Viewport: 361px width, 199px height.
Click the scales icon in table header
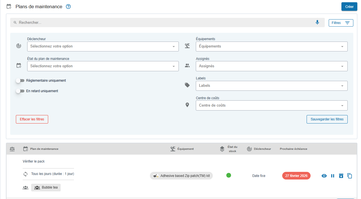point(12,149)
